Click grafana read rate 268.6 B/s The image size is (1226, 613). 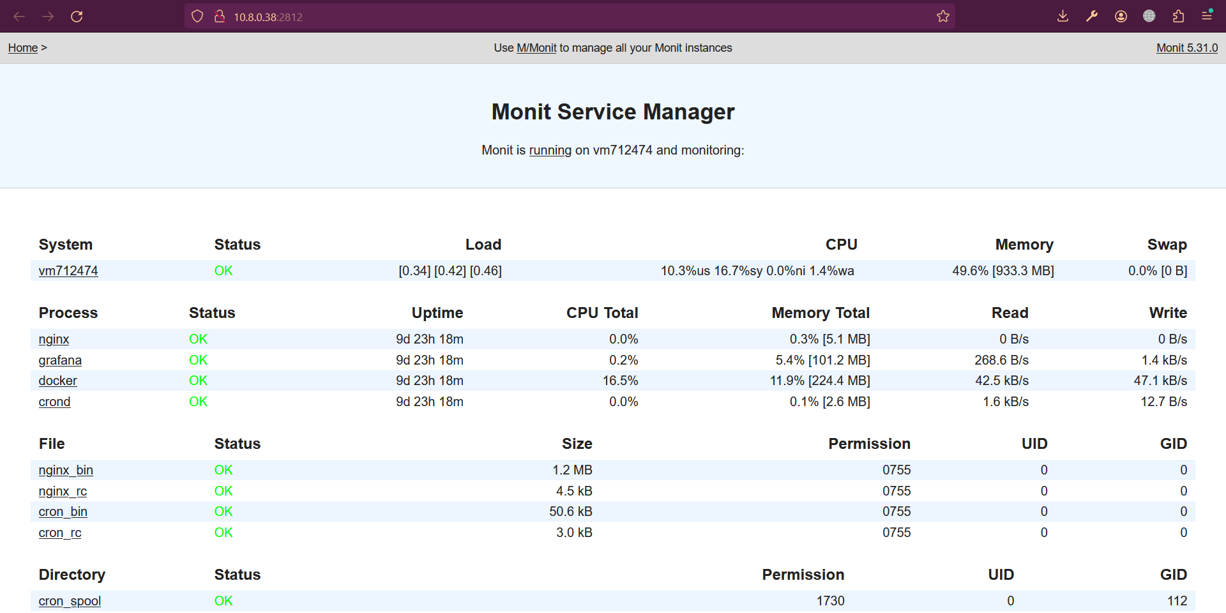1002,360
